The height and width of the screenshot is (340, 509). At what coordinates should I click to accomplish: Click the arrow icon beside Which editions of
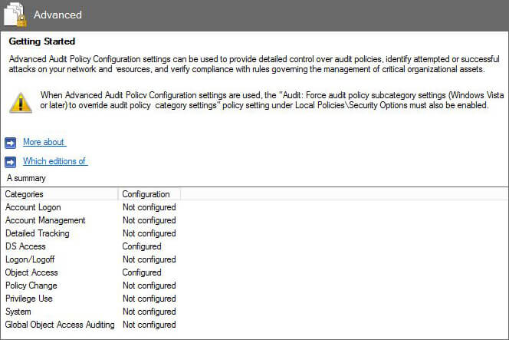pyautogui.click(x=11, y=162)
